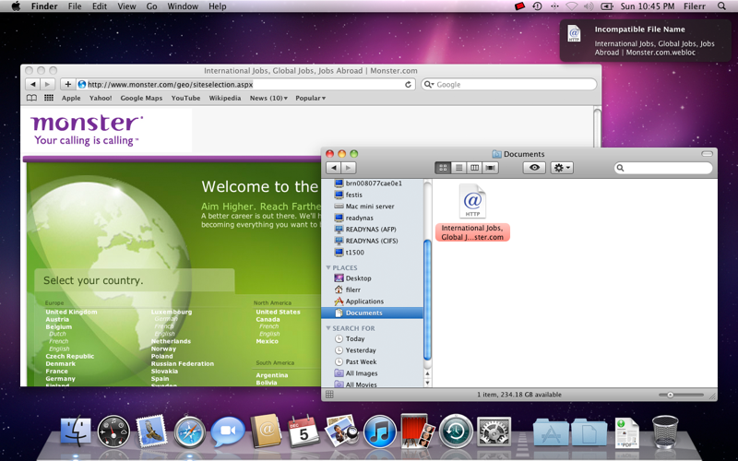Switch Finder to list view
738x461 pixels.
coord(458,168)
